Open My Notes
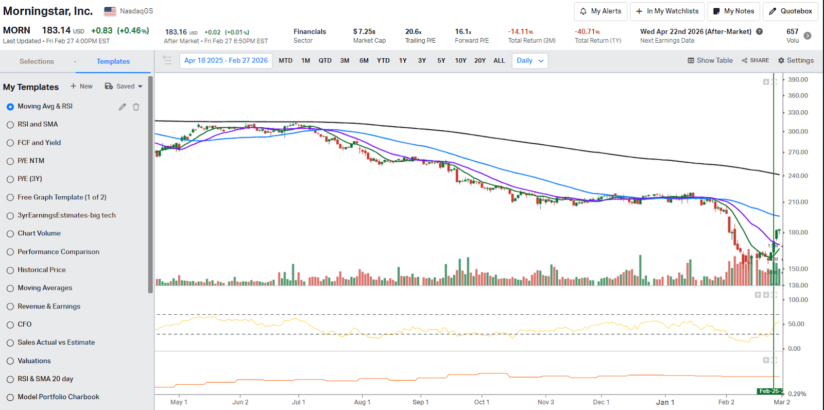The height and width of the screenshot is (410, 824). click(x=733, y=11)
